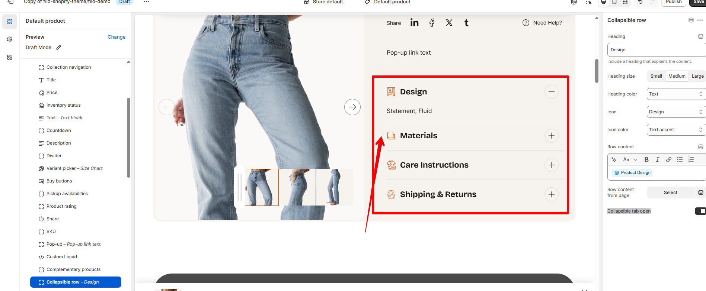Click the Heading input field
Screen dimensions: 706x291
657,50
